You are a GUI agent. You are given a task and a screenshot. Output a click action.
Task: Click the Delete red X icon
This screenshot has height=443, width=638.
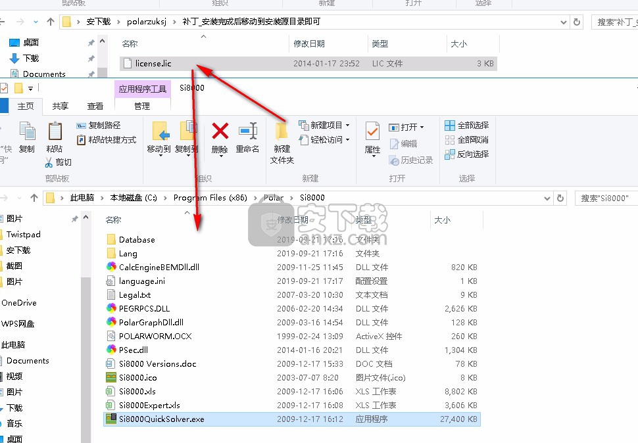220,132
